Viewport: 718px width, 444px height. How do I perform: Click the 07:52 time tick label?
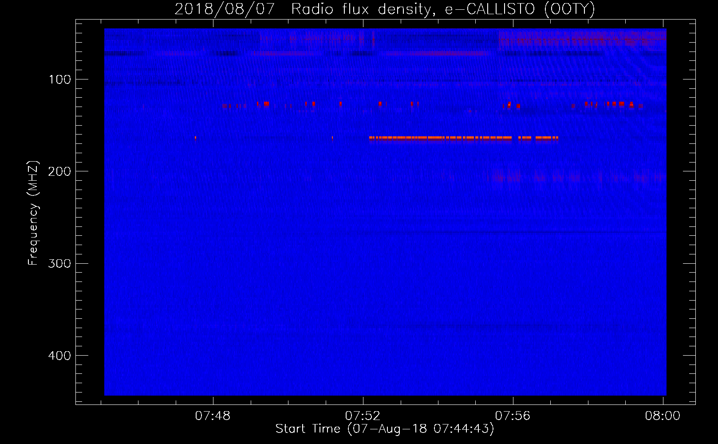point(363,416)
